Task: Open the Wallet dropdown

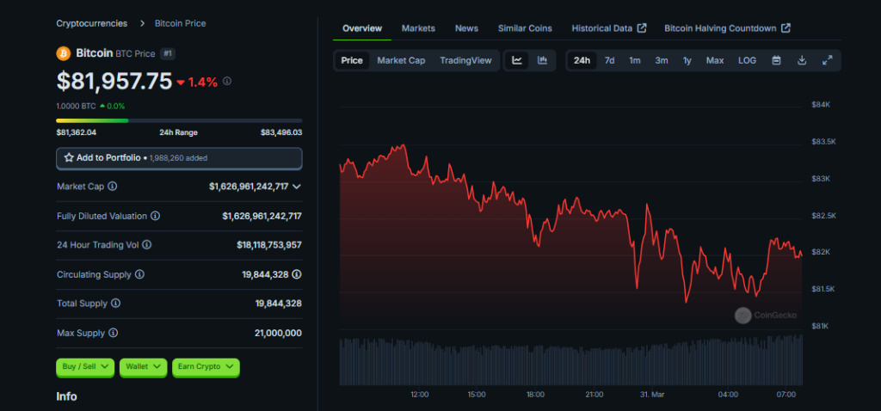Action: point(143,366)
